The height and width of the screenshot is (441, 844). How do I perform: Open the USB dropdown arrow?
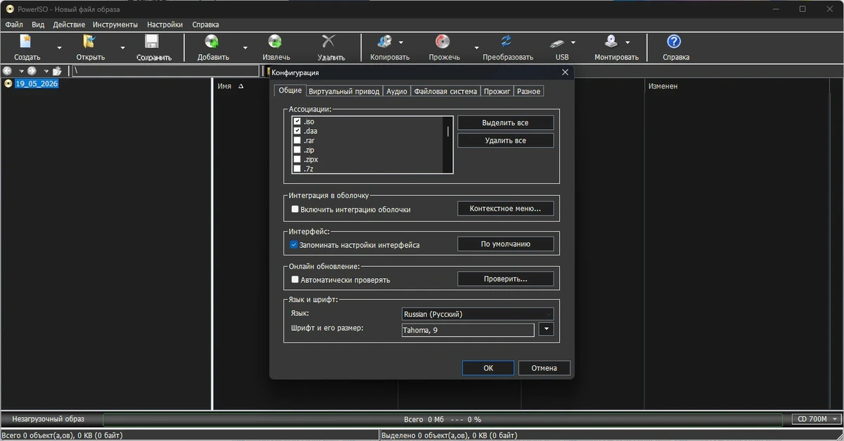(573, 42)
